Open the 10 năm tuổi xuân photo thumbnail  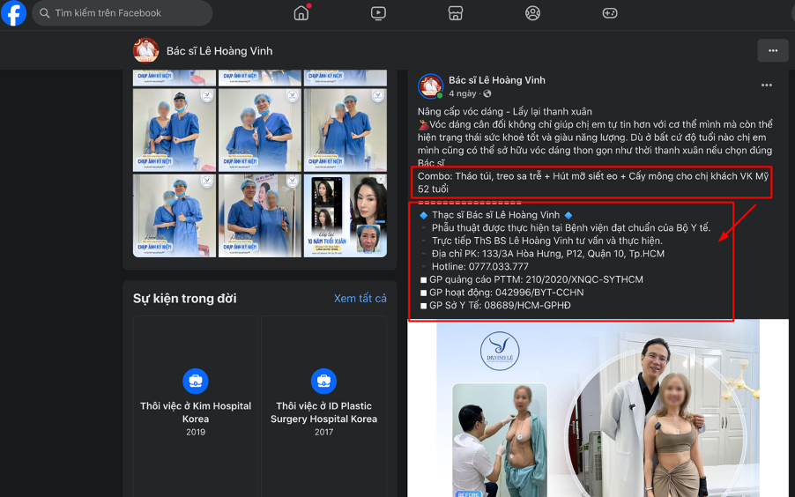(x=345, y=216)
